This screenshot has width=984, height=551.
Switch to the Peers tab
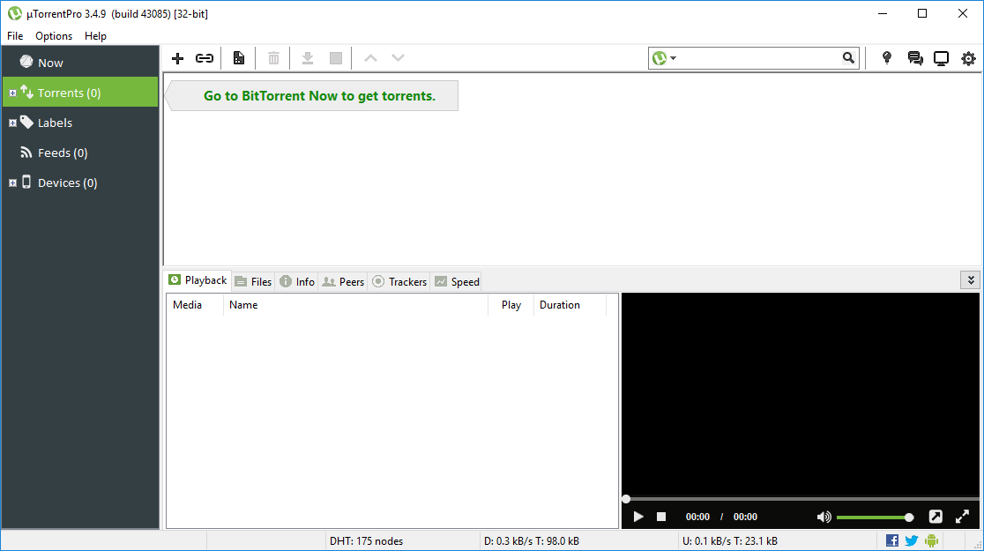tap(343, 282)
